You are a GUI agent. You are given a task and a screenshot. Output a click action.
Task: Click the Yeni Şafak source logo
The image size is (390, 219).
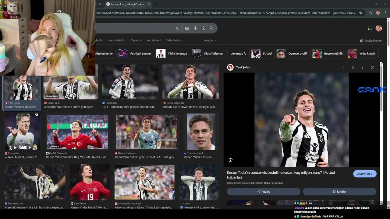(x=230, y=67)
